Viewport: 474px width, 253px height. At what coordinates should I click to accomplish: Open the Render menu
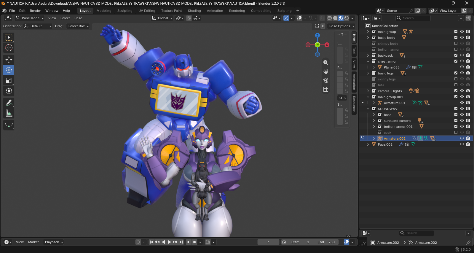(35, 11)
